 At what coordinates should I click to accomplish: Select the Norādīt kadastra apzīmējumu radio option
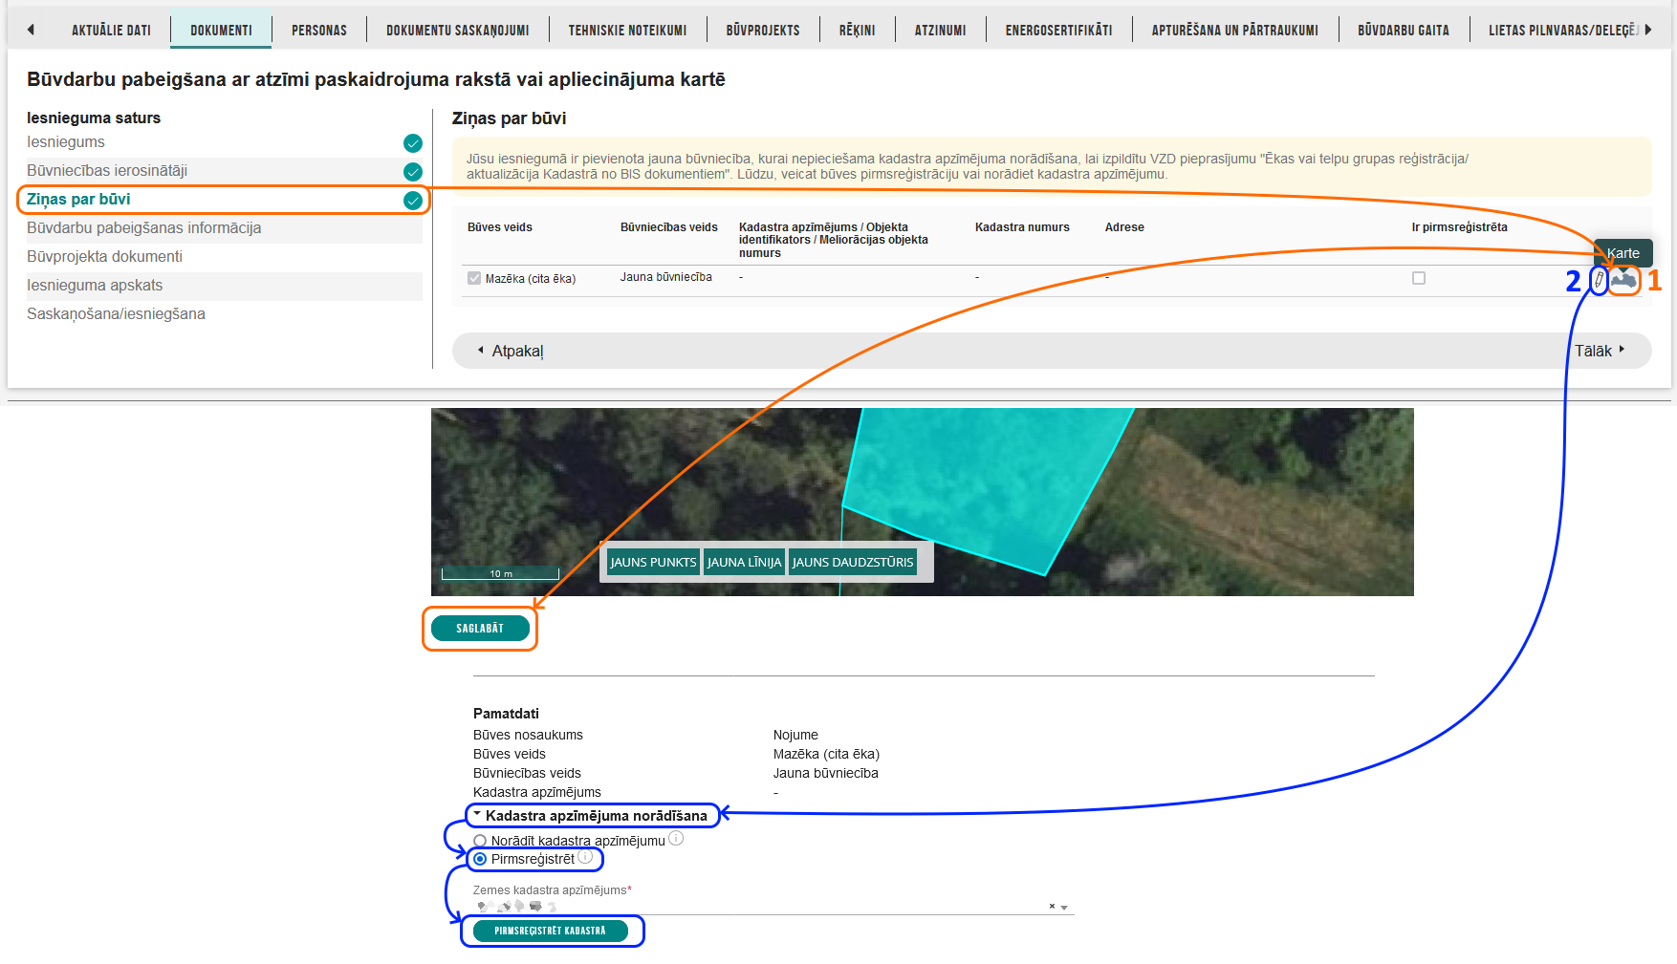point(480,842)
